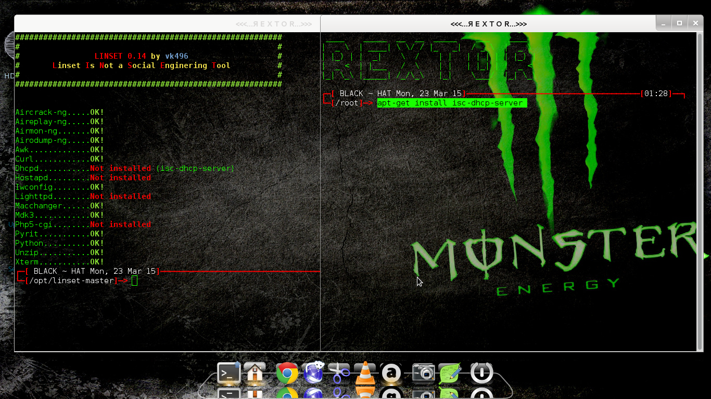Screen dimensions: 711x399
Task: Launch the blue globe web browser
Action: coord(313,373)
